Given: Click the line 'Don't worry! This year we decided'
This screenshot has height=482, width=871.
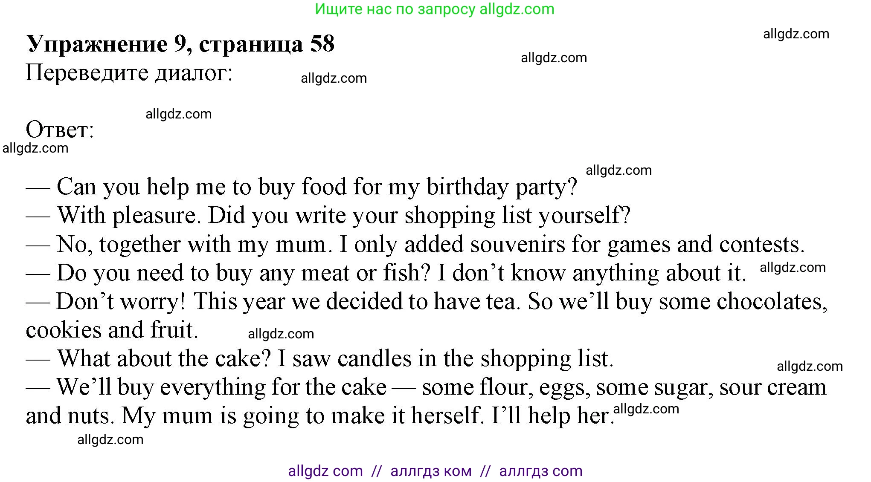Looking at the screenshot, I should 426,302.
